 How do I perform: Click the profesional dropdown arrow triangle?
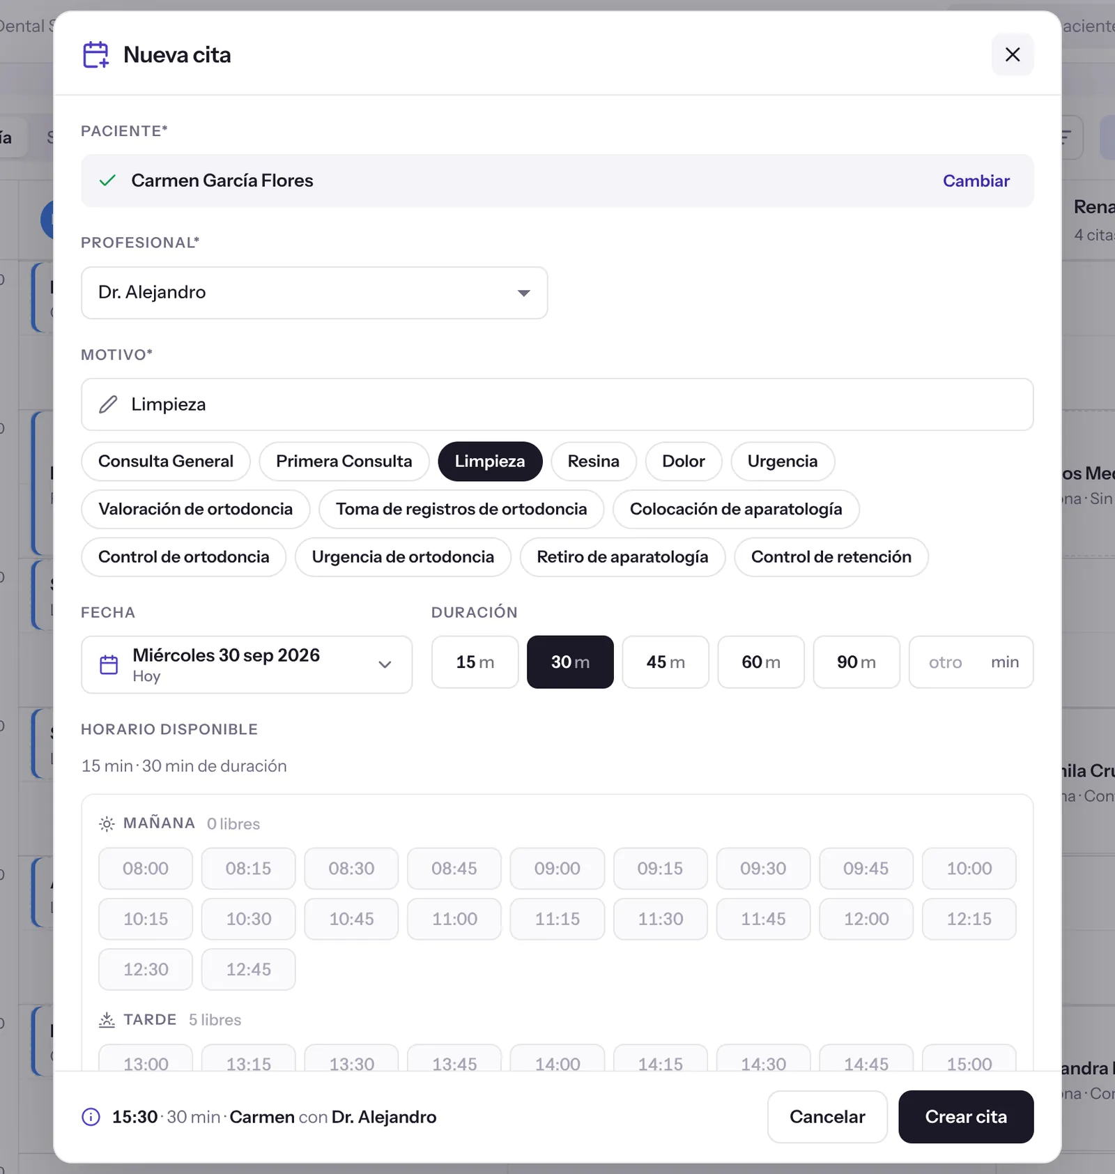click(524, 293)
